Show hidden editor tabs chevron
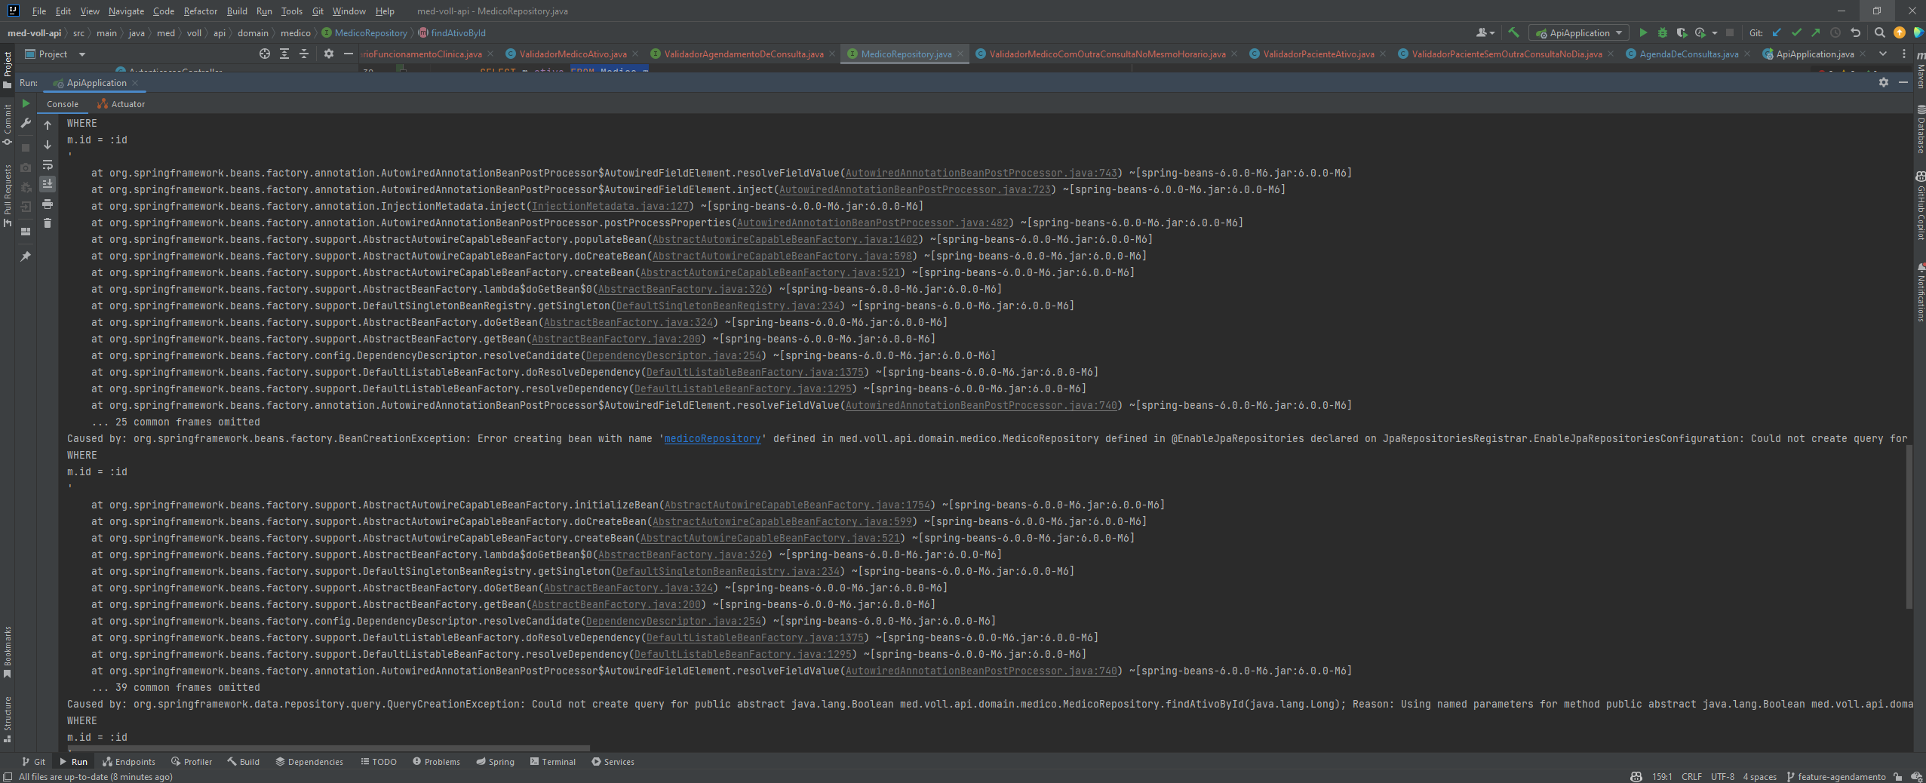Viewport: 1926px width, 783px height. click(x=1883, y=54)
